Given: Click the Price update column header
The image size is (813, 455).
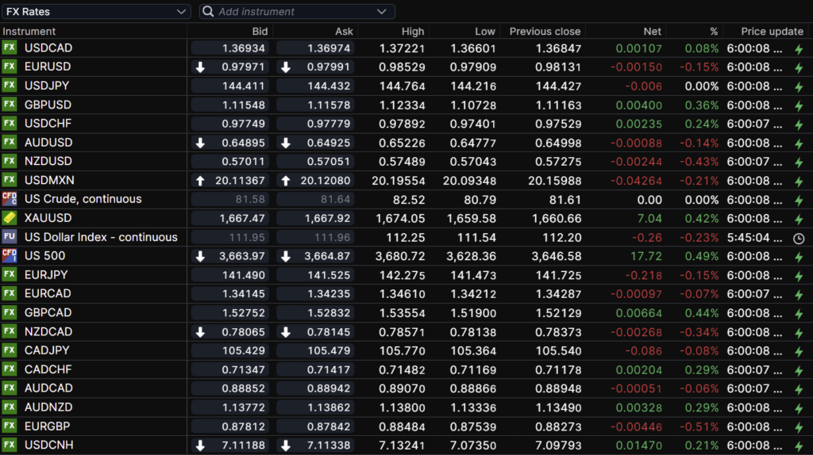Looking at the screenshot, I should (772, 32).
